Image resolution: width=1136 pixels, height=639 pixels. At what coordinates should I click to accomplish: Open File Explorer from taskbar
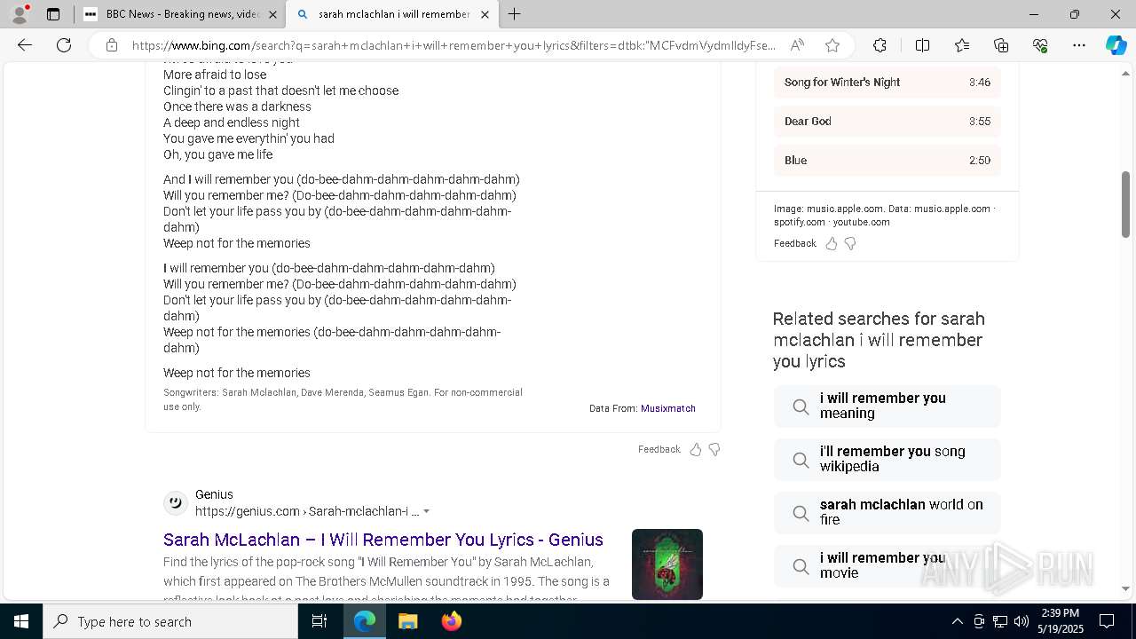coord(407,621)
